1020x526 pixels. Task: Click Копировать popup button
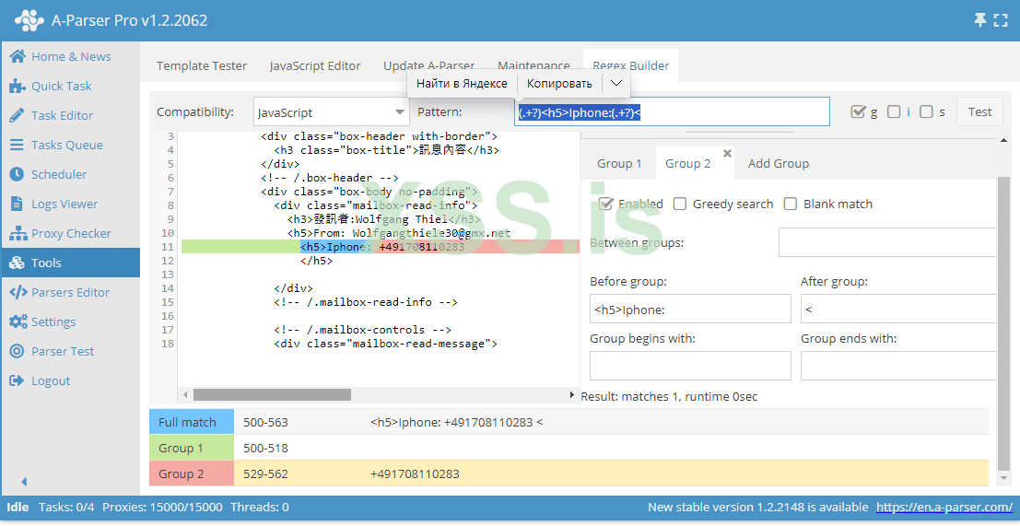click(x=559, y=83)
